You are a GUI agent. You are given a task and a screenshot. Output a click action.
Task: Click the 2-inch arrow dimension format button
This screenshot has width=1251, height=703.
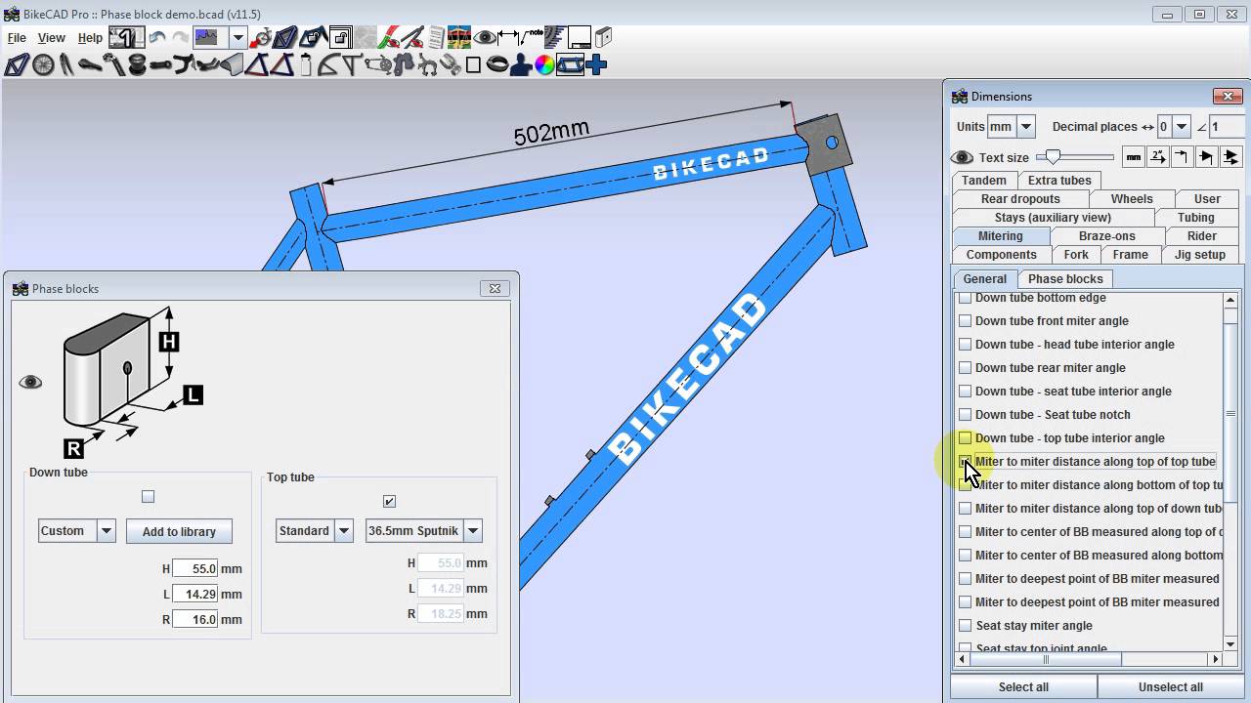(1157, 156)
